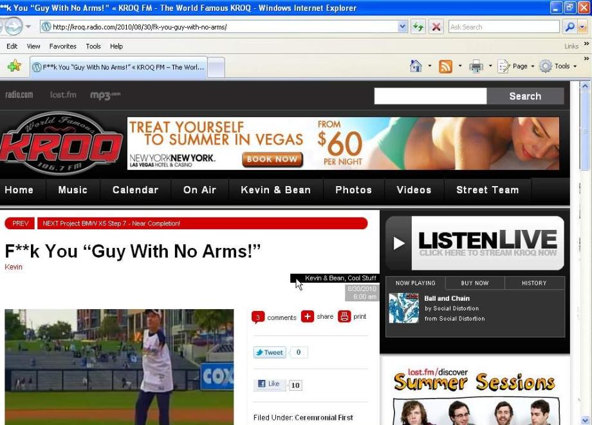Click the Tweet button
The height and width of the screenshot is (425, 592).
click(x=270, y=352)
